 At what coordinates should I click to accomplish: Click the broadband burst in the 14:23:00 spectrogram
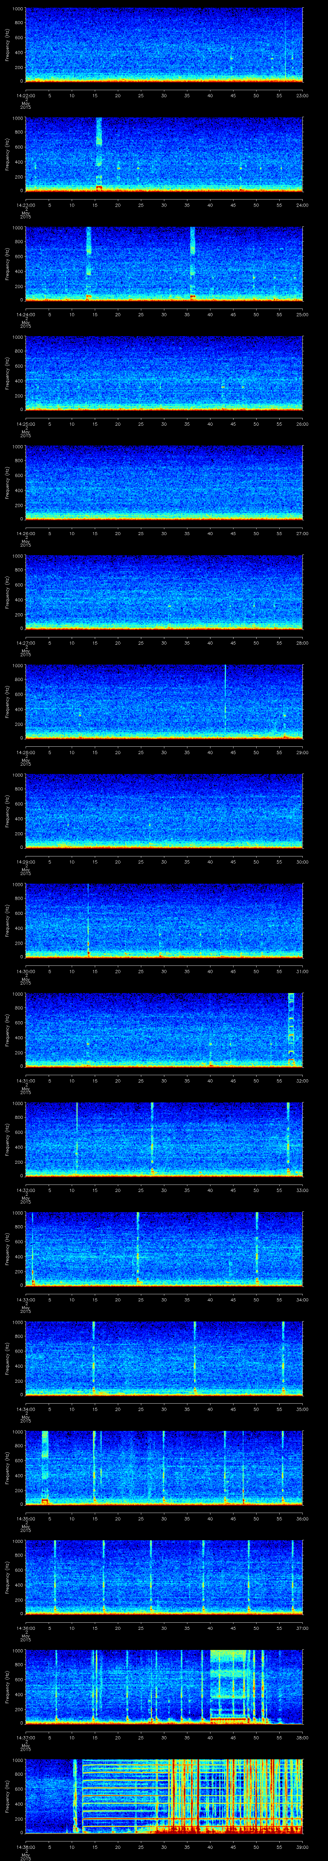[x=99, y=154]
